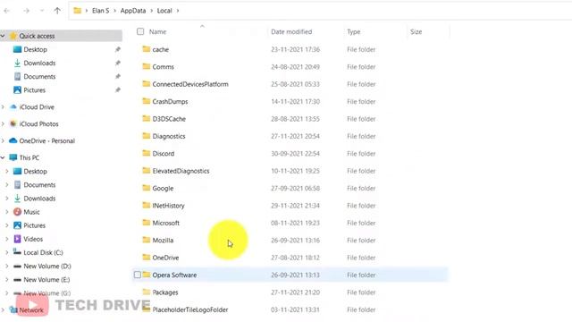
Task: Click the pin icon beside Downloads
Action: pos(117,63)
